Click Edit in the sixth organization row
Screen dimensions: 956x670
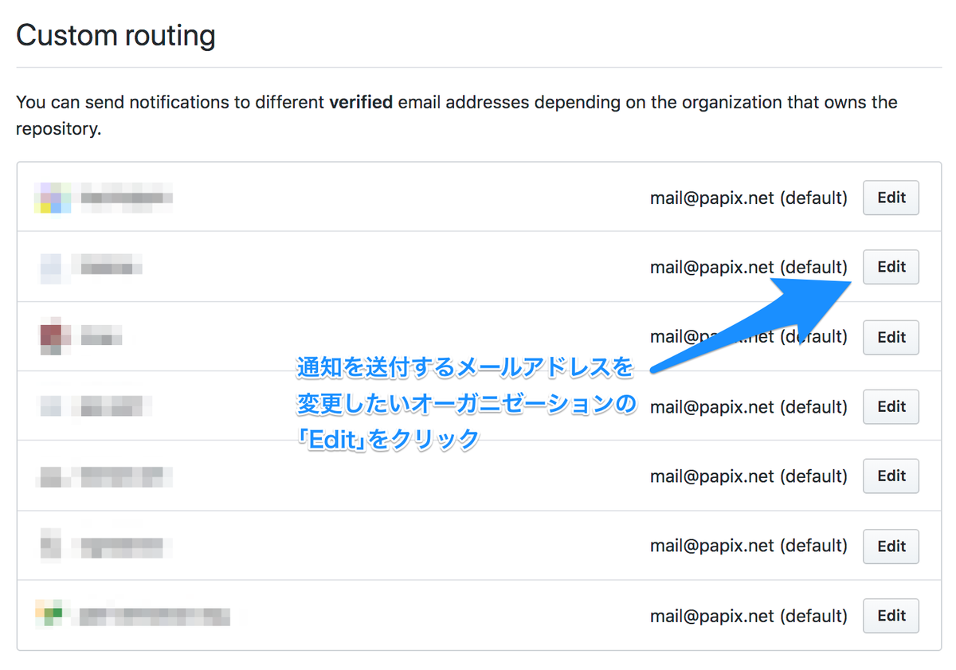891,546
